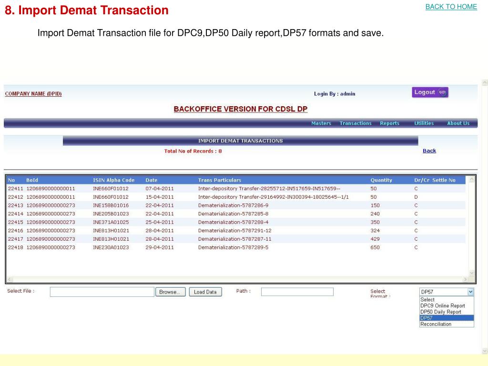Viewport: 488px width, 366px height.
Task: Click the page scrollbar down arrow
Action: point(485,351)
